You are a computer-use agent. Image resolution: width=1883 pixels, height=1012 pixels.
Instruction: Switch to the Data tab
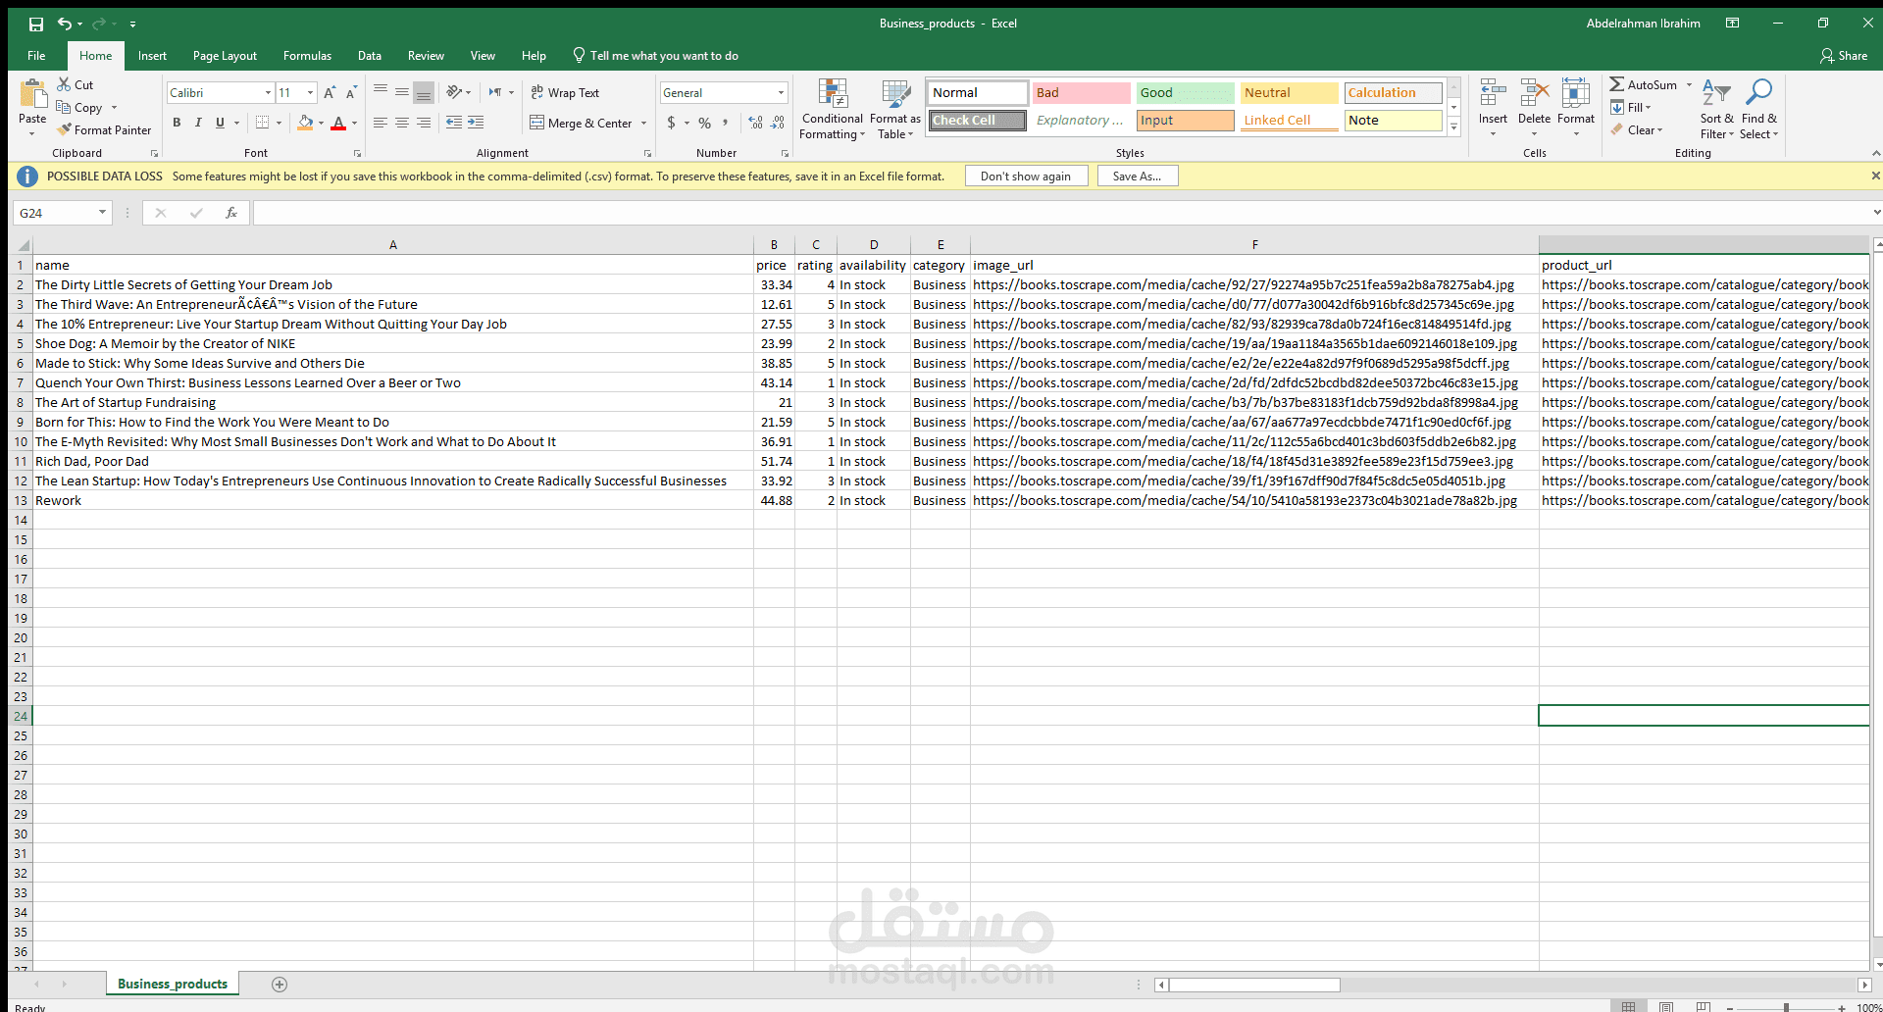[x=370, y=55]
